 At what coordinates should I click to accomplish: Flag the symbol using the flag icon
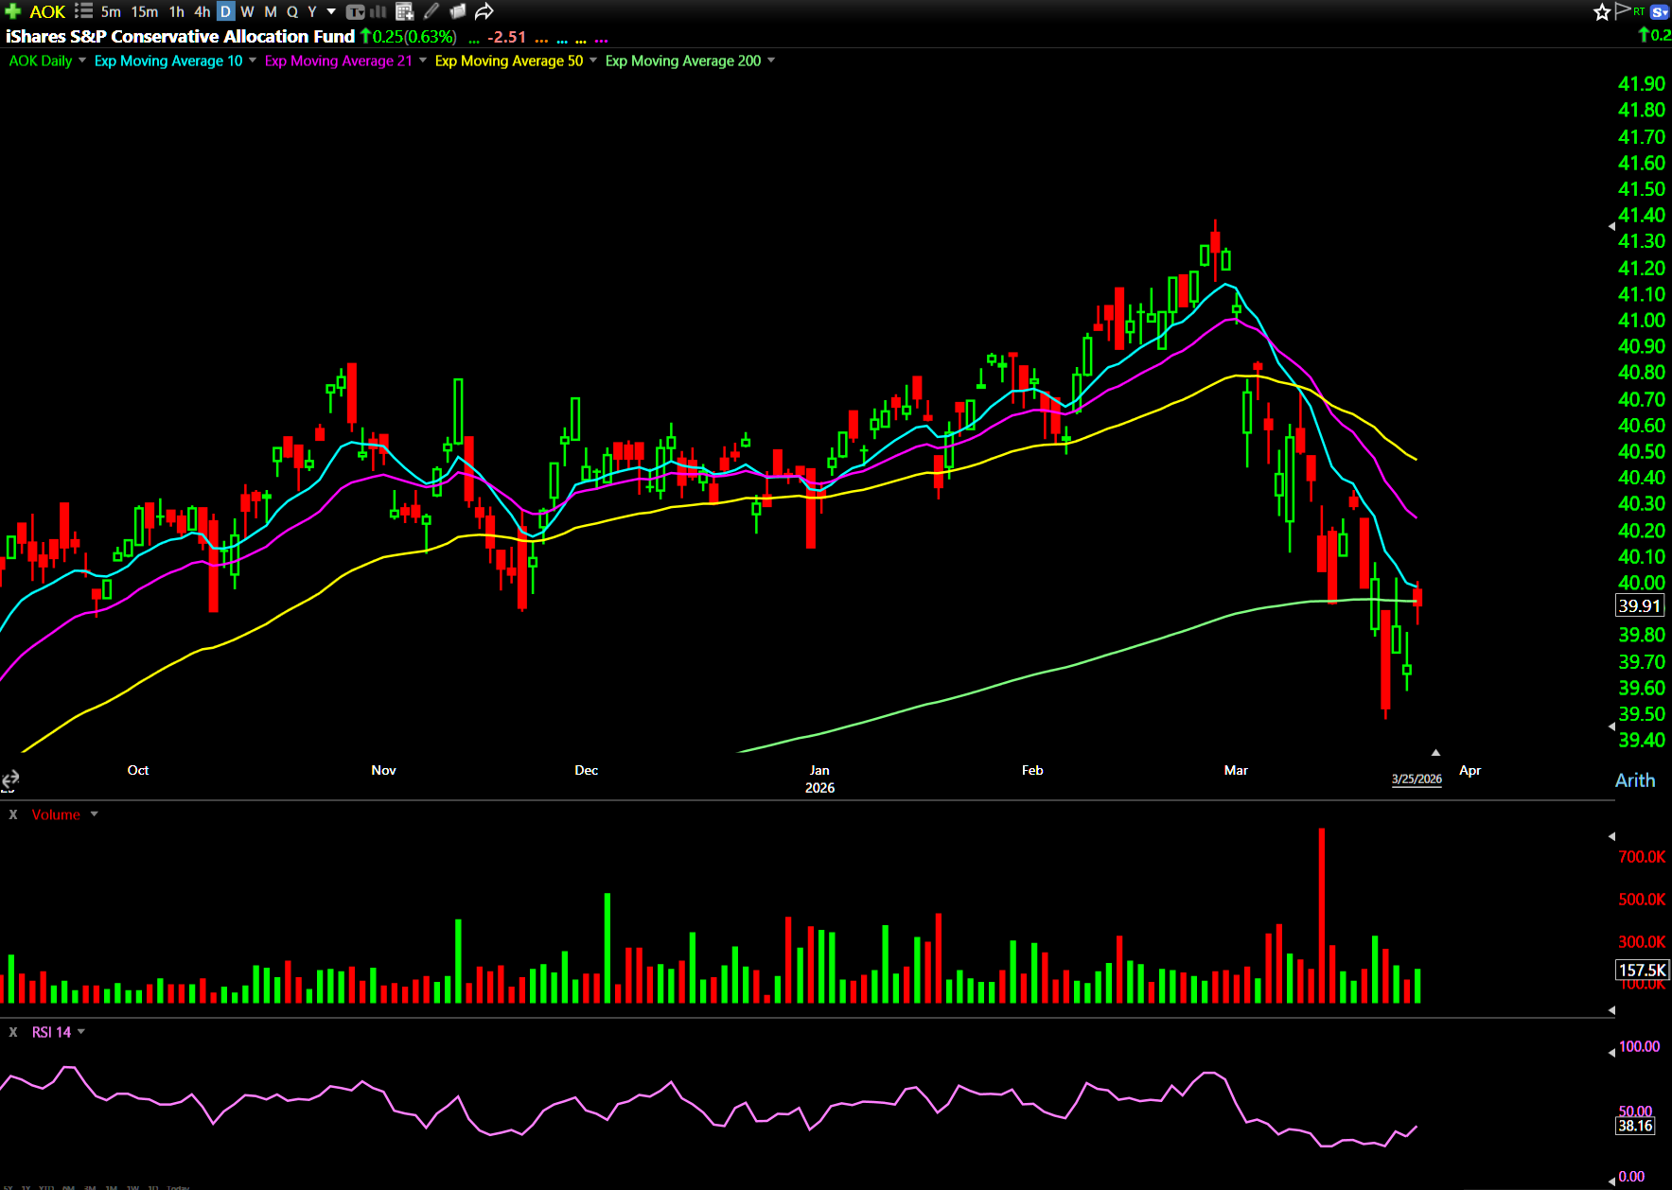[1622, 10]
